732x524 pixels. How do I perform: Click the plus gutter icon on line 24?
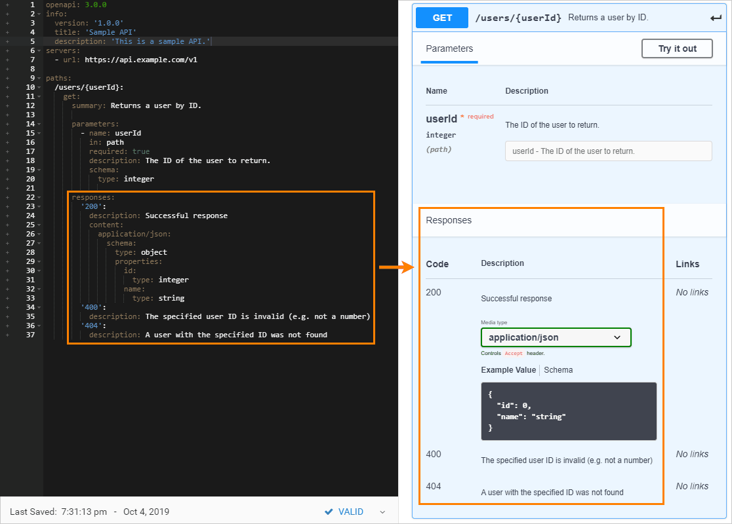[x=7, y=215]
